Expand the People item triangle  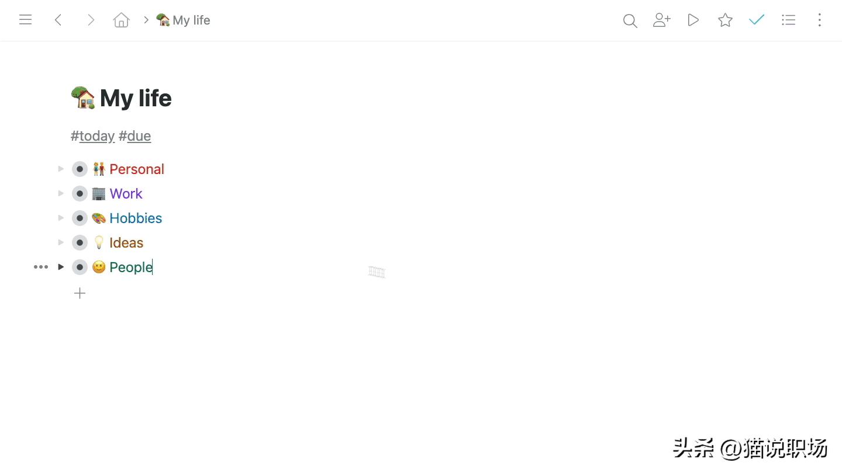click(61, 267)
